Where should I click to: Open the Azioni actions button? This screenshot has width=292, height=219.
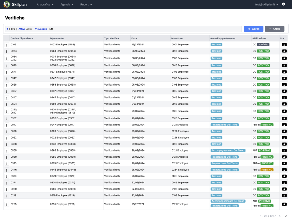[274, 29]
